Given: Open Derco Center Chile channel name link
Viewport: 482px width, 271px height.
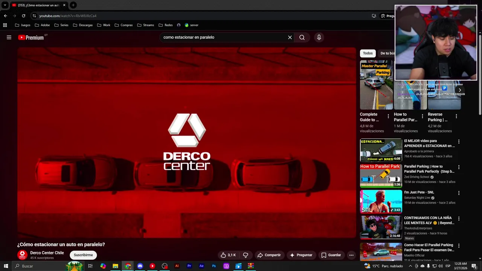Looking at the screenshot, I should coord(47,253).
